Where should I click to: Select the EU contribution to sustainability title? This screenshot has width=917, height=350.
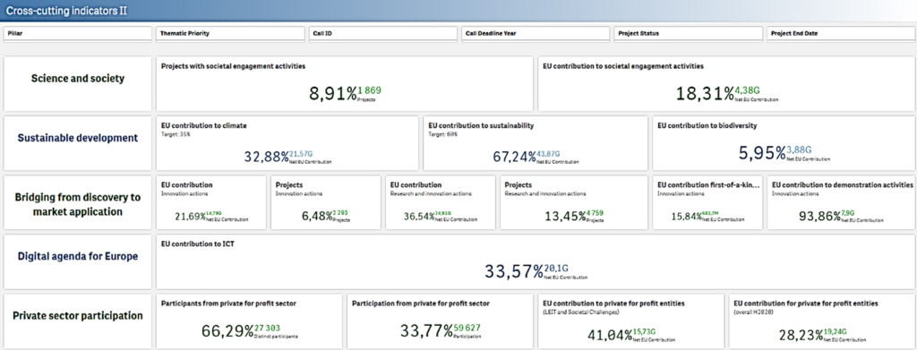481,125
